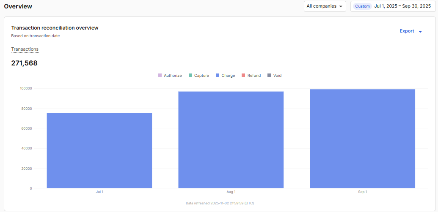
Task: Click the Based on transaction date subtitle
Action: pos(36,36)
